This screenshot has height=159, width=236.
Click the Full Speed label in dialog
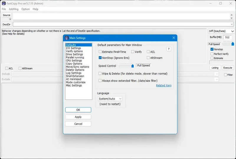143,65
